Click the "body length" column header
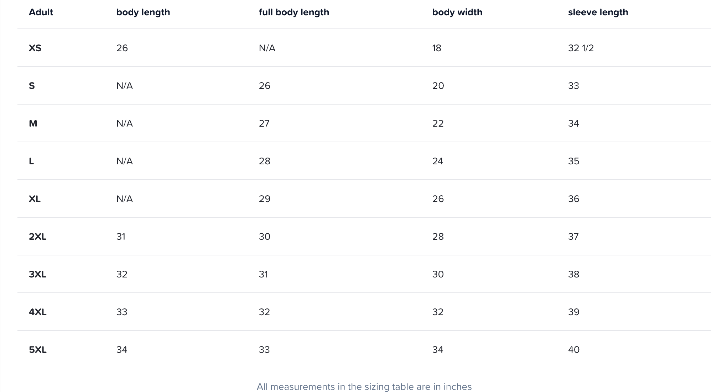The width and height of the screenshot is (728, 392). tap(143, 12)
